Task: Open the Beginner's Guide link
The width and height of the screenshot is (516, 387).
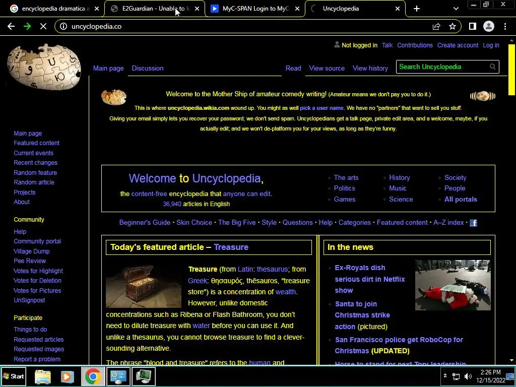Action: (145, 222)
